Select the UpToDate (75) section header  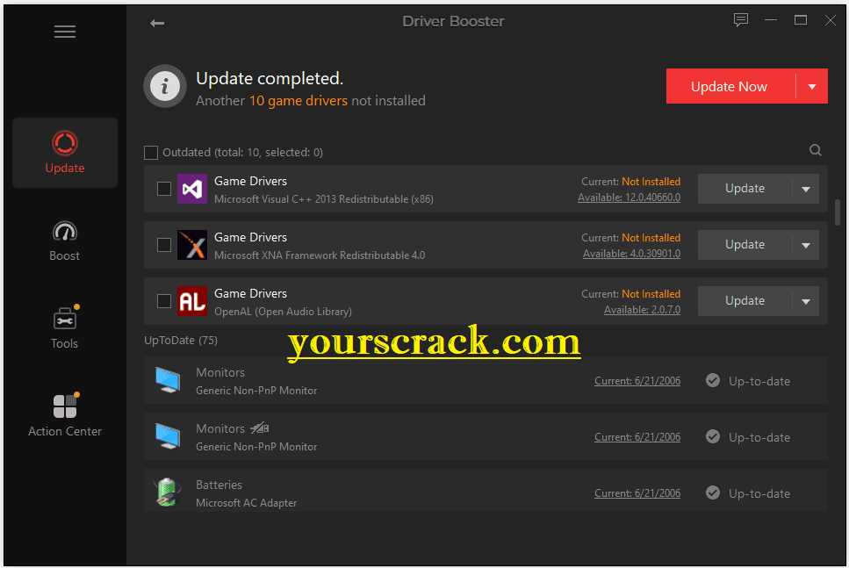181,341
